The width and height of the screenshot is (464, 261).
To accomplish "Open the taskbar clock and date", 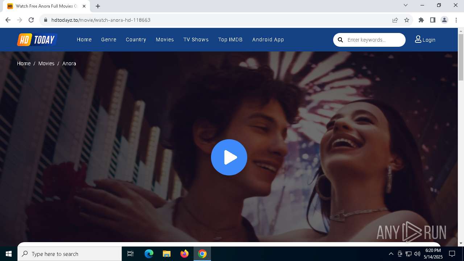I will 433,254.
